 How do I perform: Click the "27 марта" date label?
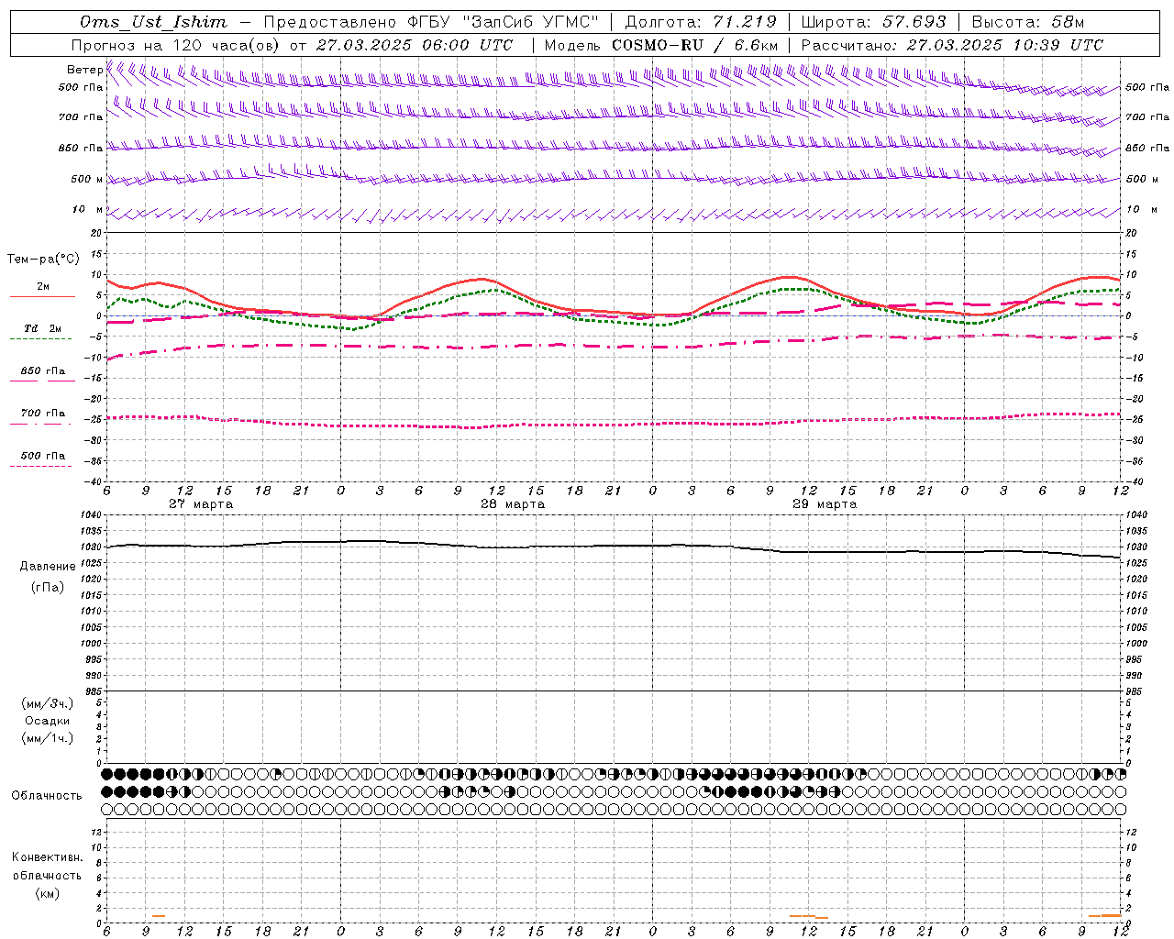[x=201, y=504]
